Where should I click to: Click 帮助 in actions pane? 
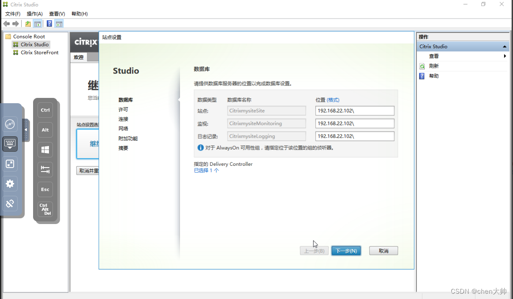(434, 76)
